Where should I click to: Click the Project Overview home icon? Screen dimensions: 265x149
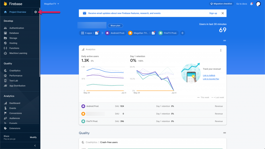[x=5, y=12]
